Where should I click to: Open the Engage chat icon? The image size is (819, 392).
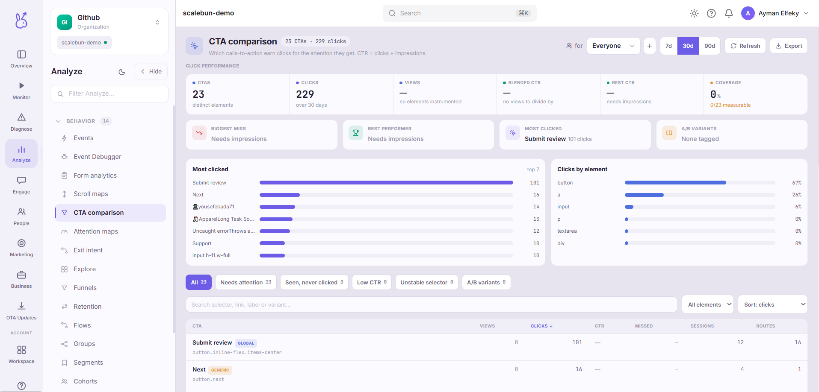click(x=21, y=180)
